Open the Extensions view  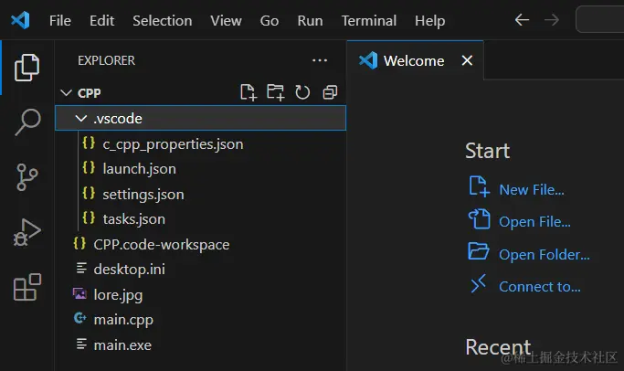(27, 287)
